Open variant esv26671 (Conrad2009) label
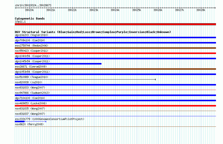223x144 pixels. (31, 66)
